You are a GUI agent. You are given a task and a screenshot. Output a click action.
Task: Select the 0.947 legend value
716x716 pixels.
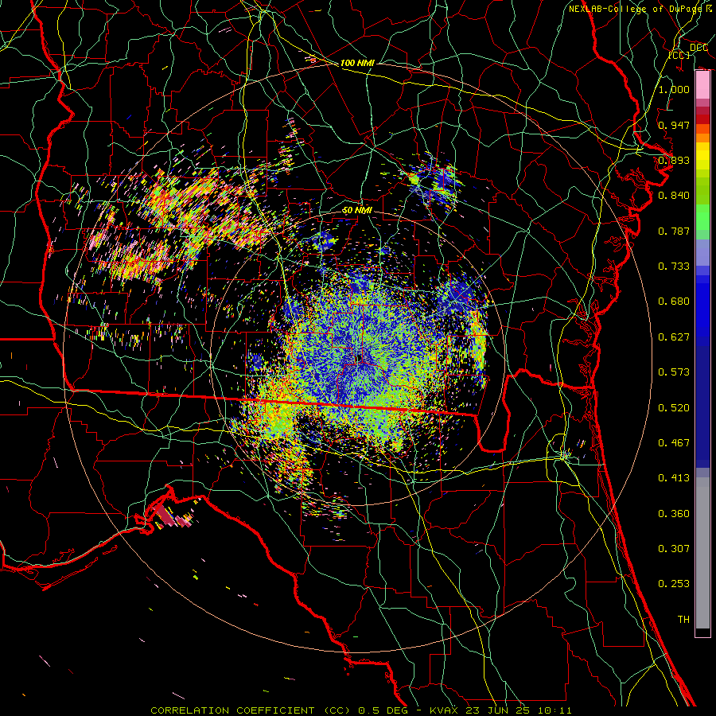click(674, 125)
